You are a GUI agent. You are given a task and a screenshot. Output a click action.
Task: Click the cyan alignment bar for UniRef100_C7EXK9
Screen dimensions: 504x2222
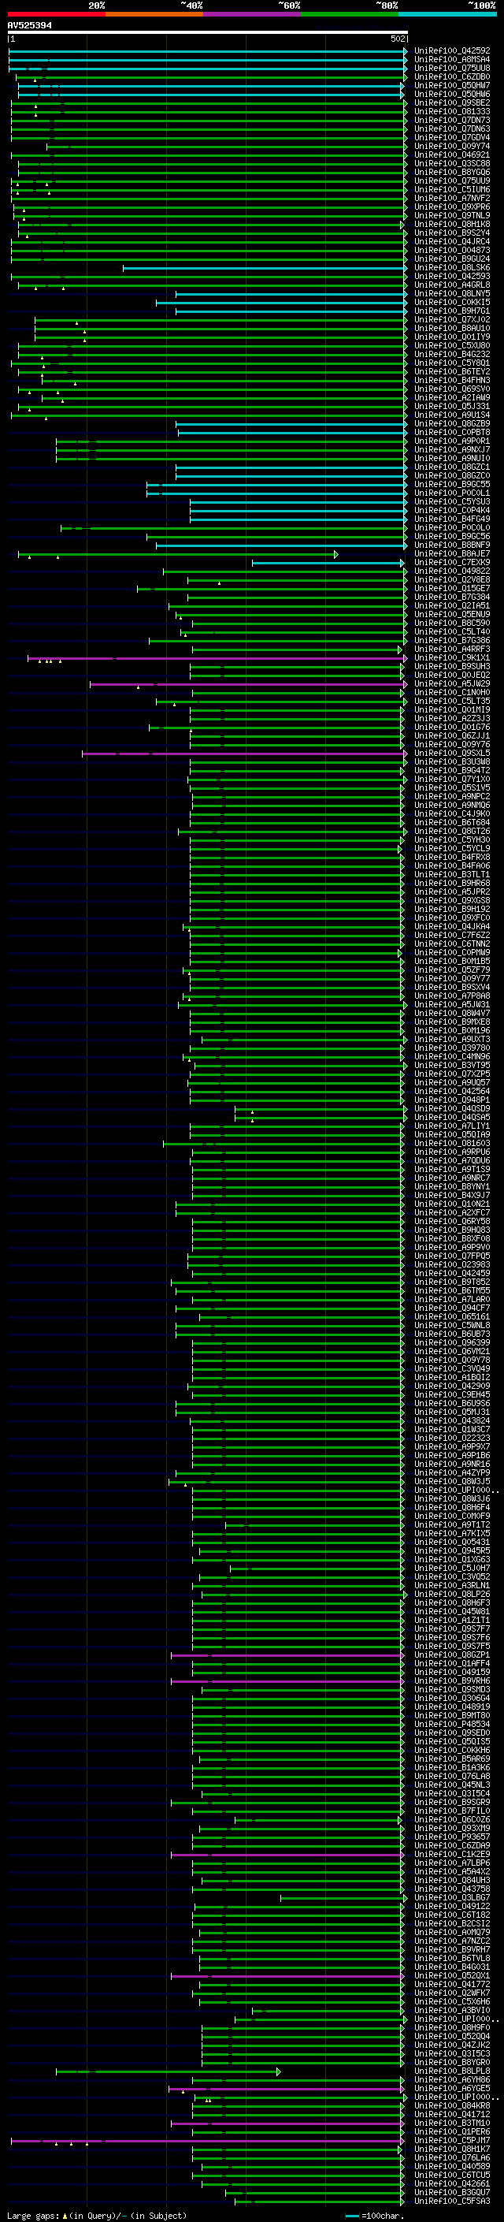(328, 564)
